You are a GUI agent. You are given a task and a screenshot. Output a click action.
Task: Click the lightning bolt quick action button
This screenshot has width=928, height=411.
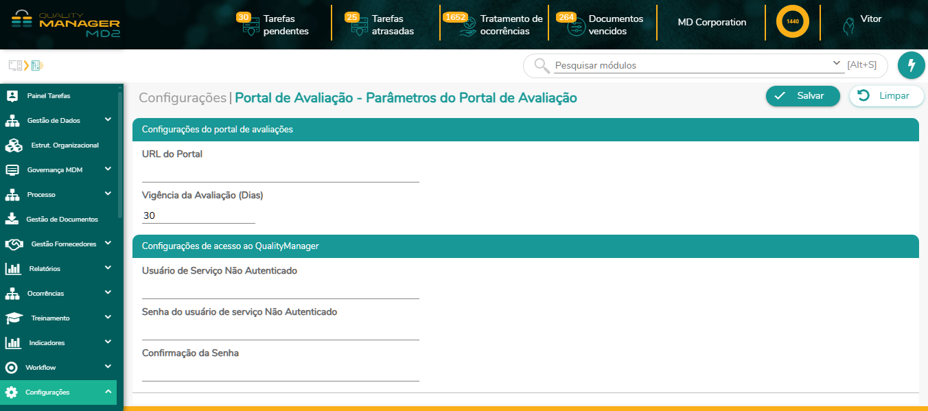coord(911,65)
